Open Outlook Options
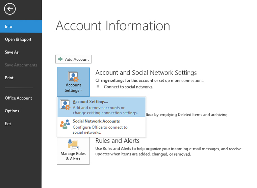257x188 pixels. pos(21,111)
